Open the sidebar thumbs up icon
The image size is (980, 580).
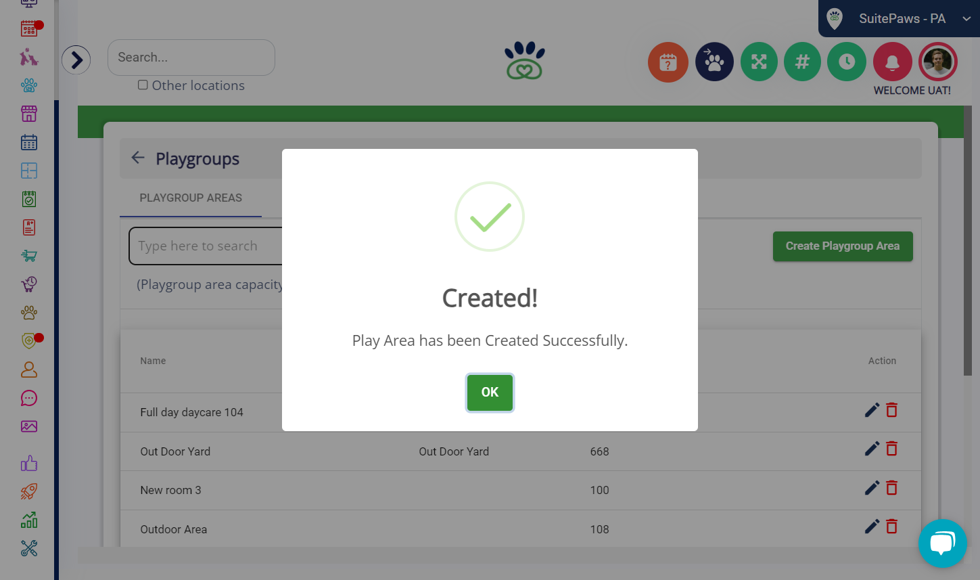[x=29, y=464]
